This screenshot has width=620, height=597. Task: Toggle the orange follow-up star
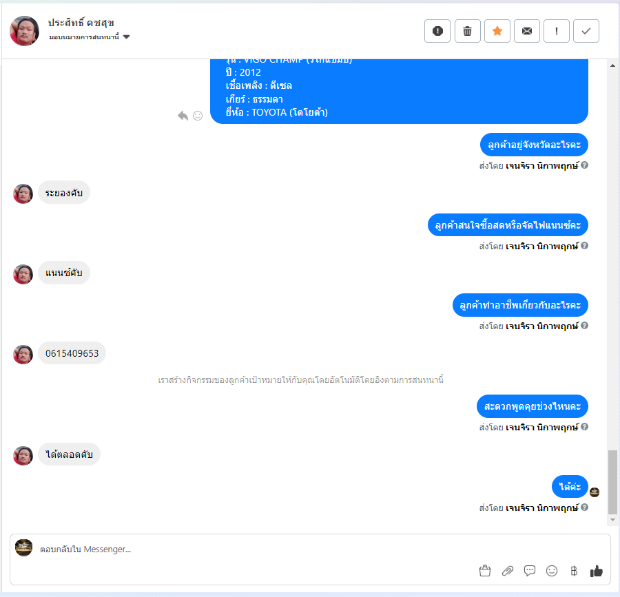[x=497, y=31]
